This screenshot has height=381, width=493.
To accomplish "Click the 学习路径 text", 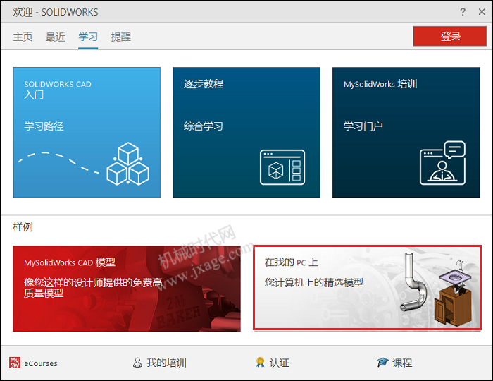I will pyautogui.click(x=44, y=126).
